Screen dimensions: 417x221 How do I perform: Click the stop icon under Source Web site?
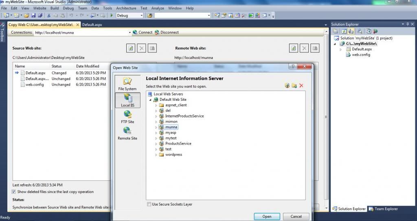141,48
